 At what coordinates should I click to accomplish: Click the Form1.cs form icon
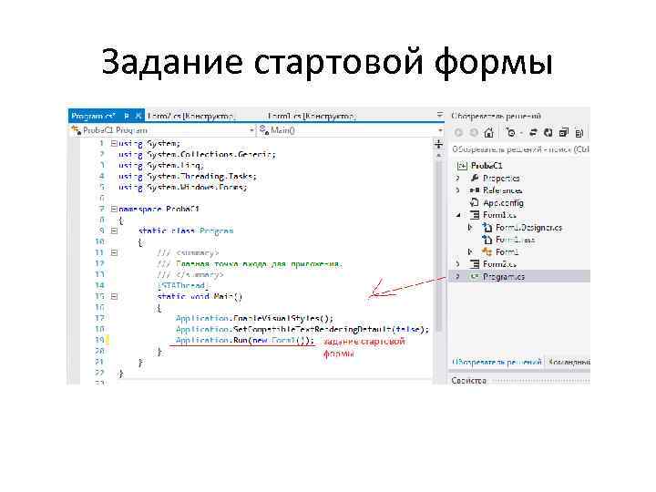click(x=474, y=215)
